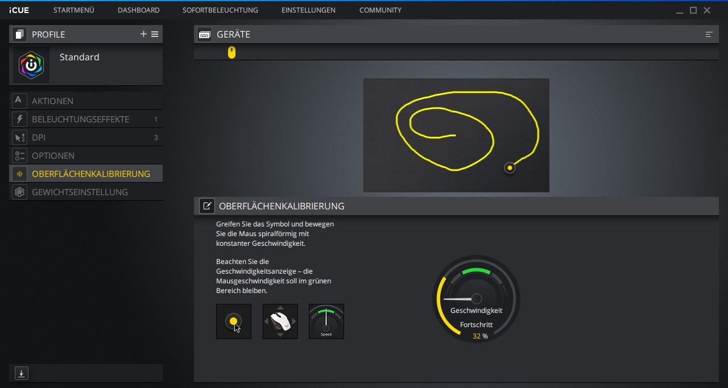Click the lightning bolt lighting icon
This screenshot has width=728, height=388.
click(x=19, y=119)
